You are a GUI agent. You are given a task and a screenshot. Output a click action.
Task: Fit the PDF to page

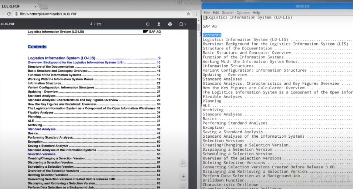pos(183,163)
